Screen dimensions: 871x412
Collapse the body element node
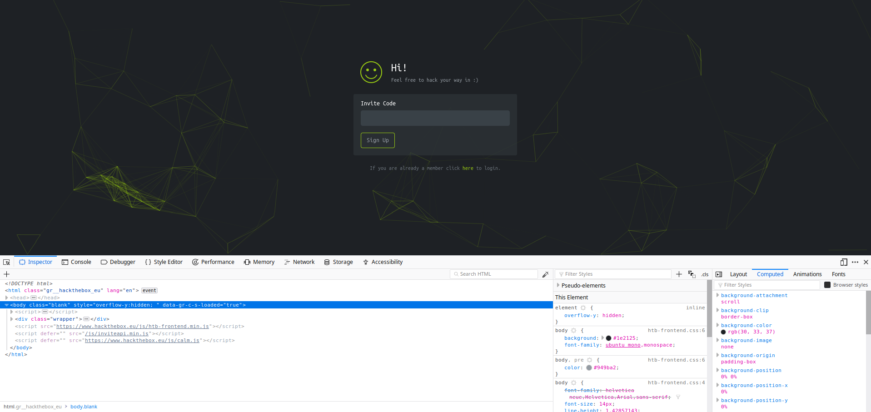[7, 305]
